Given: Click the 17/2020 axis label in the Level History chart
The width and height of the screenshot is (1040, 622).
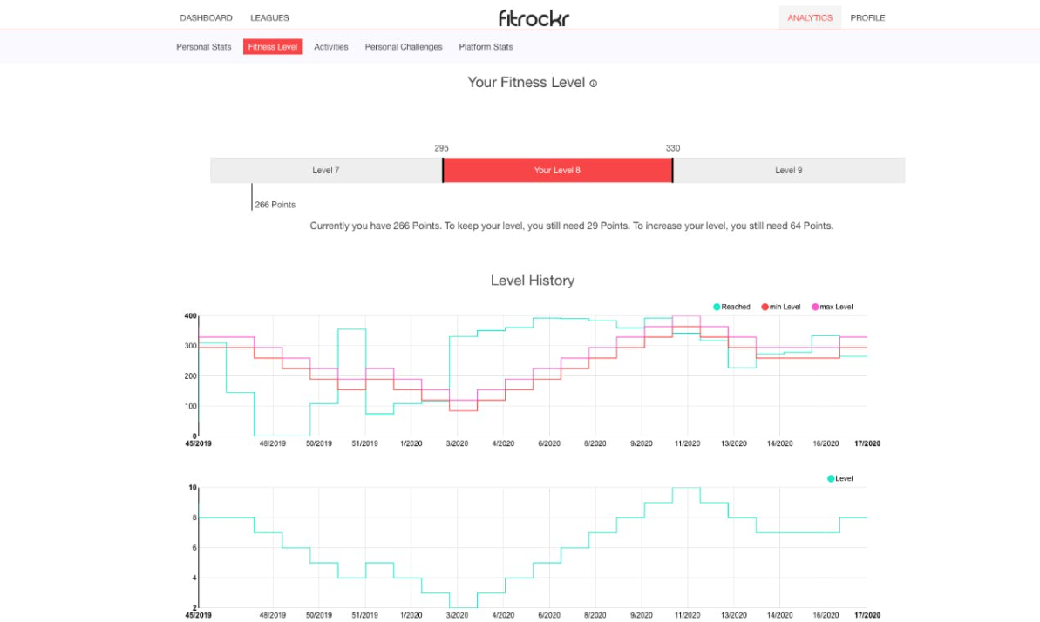Looking at the screenshot, I should click(867, 443).
